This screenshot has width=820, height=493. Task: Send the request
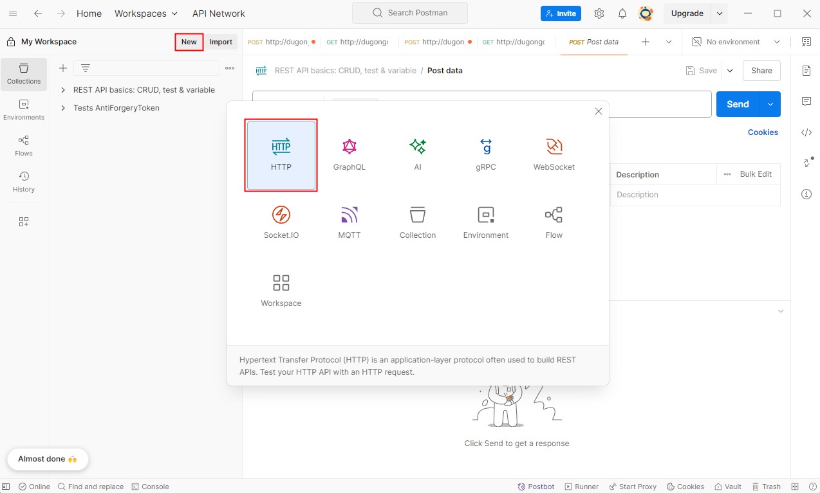click(738, 104)
